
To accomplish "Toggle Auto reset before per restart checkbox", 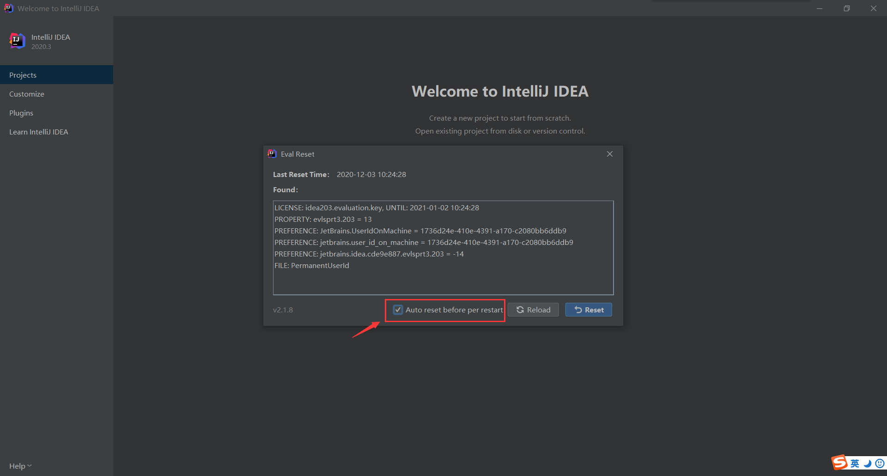I will [x=398, y=310].
